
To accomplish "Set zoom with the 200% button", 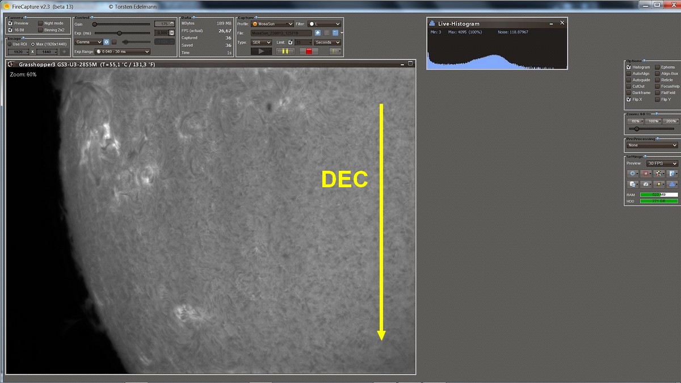I will click(x=670, y=121).
